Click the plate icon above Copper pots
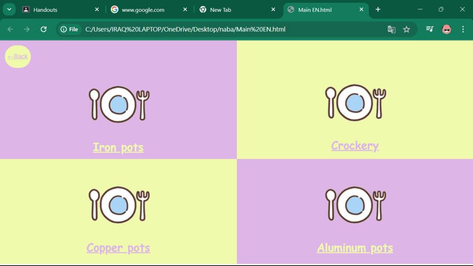The image size is (473, 266). coord(119,205)
